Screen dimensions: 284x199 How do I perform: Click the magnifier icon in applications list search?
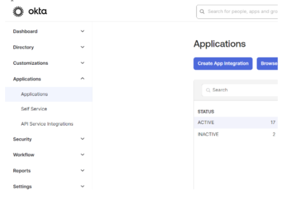(x=208, y=90)
